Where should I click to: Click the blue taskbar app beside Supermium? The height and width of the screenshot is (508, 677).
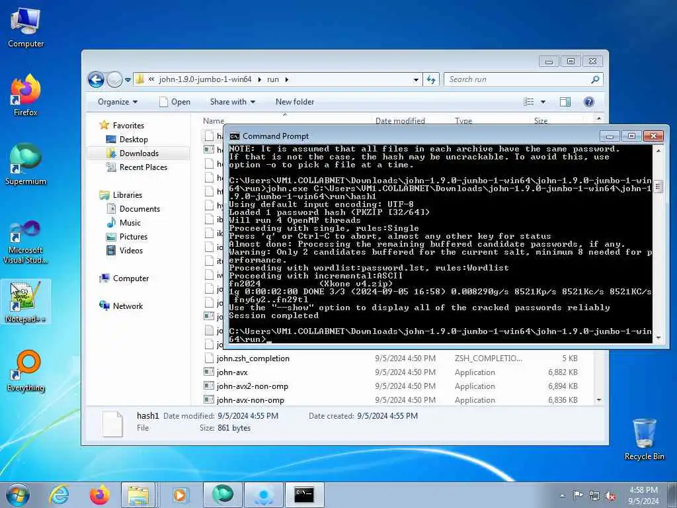[264, 495]
